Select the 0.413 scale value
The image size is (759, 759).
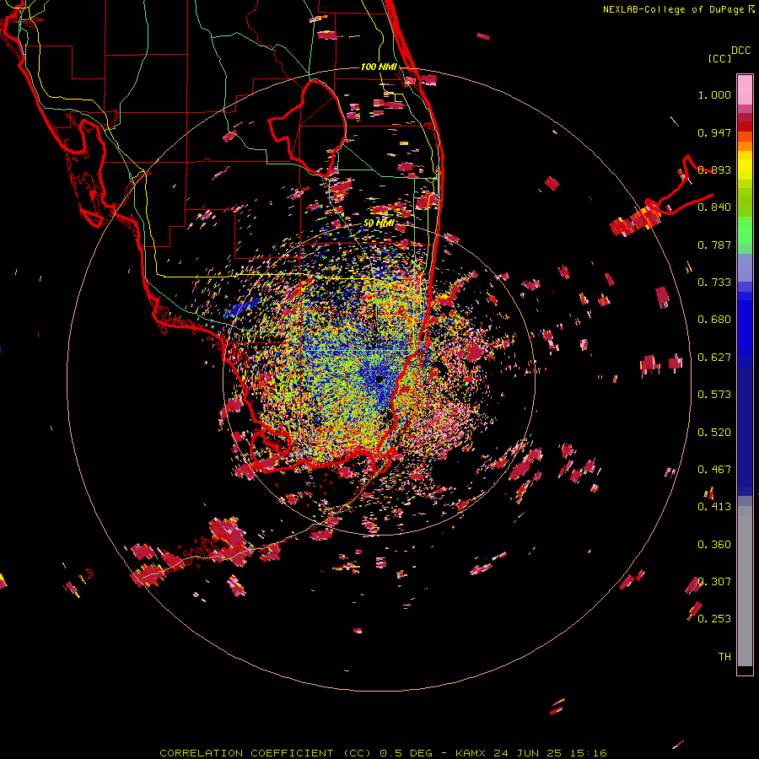[x=714, y=507]
